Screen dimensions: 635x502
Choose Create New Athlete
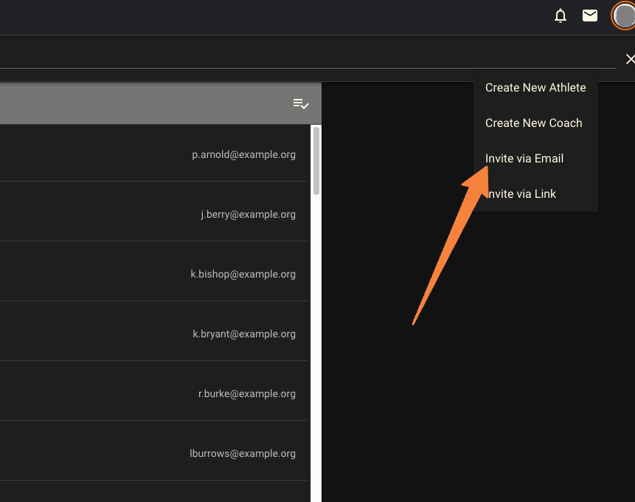(x=535, y=88)
